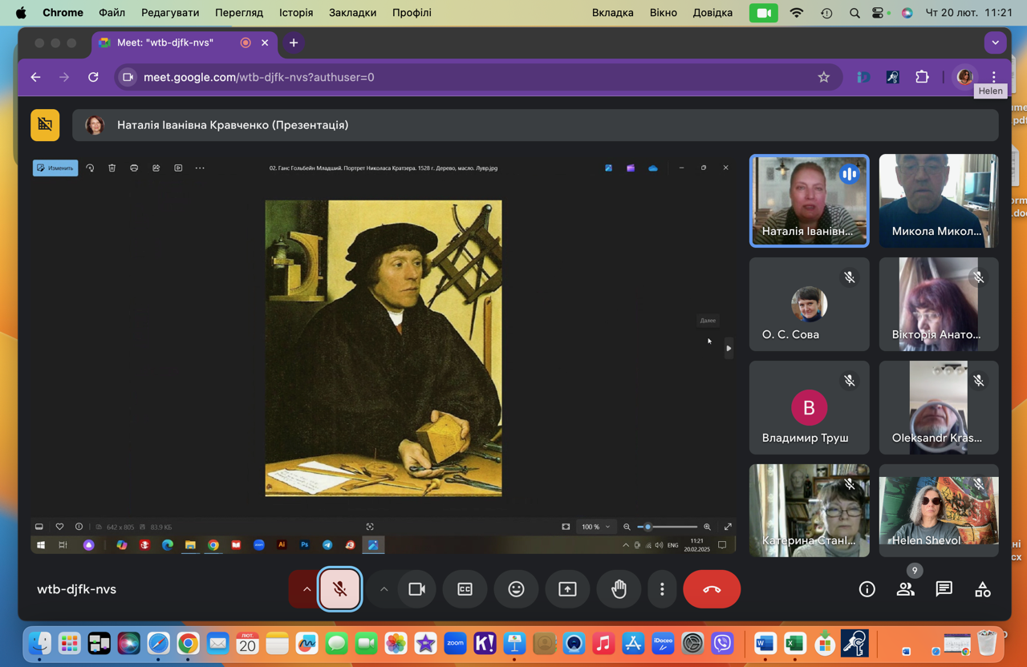1027x667 pixels.
Task: Open the Перегляд menu
Action: [x=239, y=13]
